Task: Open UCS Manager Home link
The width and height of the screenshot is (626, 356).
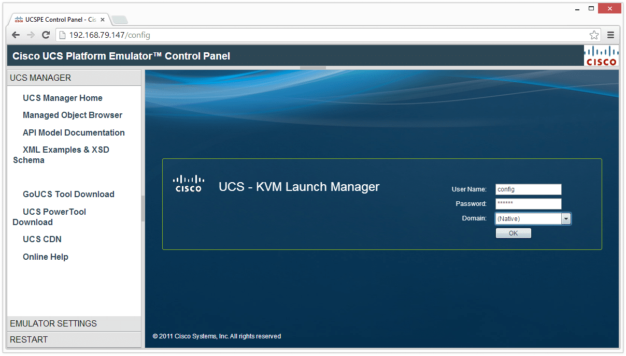Action: pyautogui.click(x=62, y=98)
